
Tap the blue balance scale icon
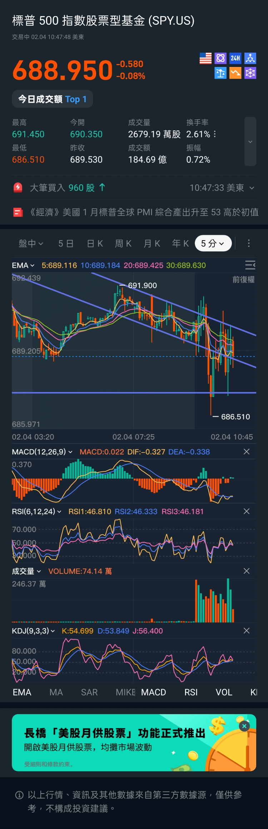220,73
